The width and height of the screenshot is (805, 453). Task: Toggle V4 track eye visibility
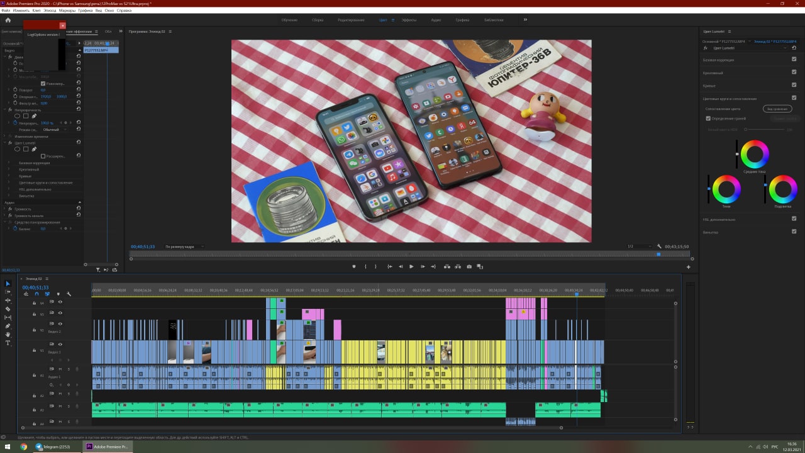pyautogui.click(x=60, y=303)
